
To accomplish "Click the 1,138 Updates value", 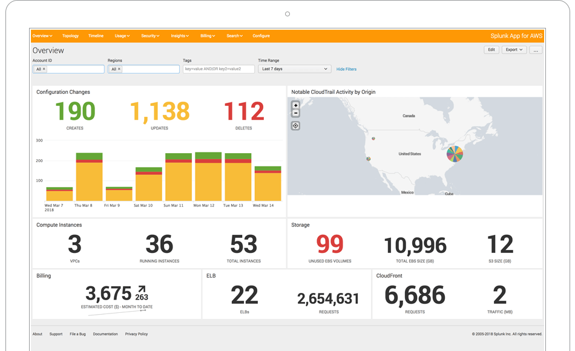I will coord(160,111).
